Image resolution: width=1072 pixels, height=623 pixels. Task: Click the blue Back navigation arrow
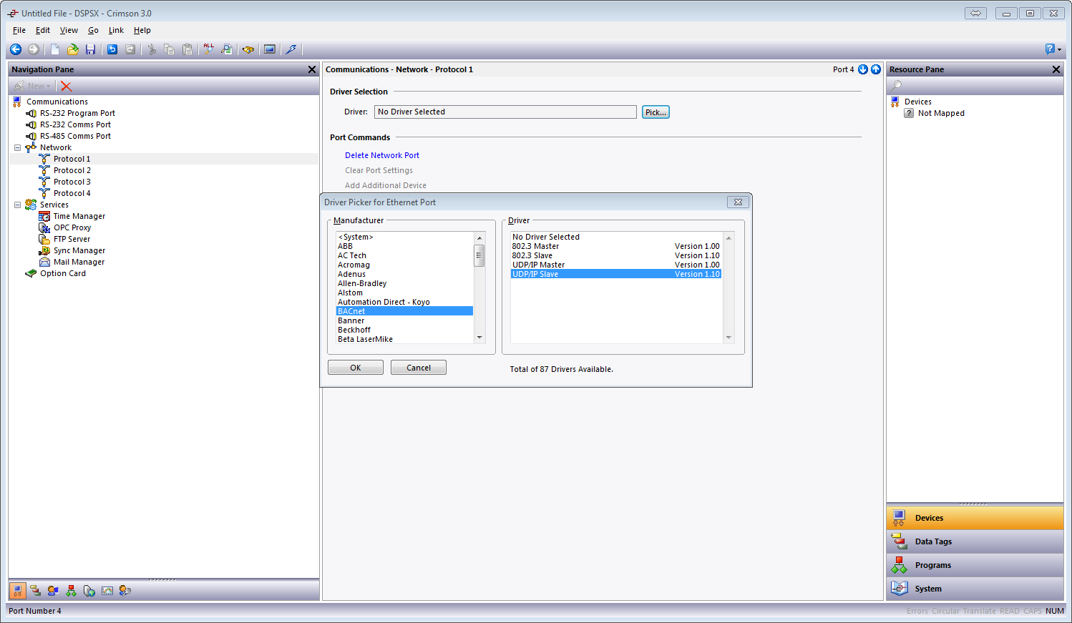pos(16,49)
